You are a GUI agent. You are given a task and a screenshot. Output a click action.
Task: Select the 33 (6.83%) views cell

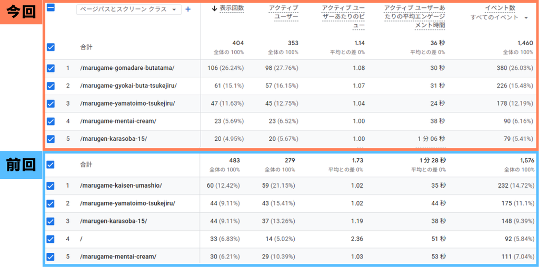click(225, 239)
